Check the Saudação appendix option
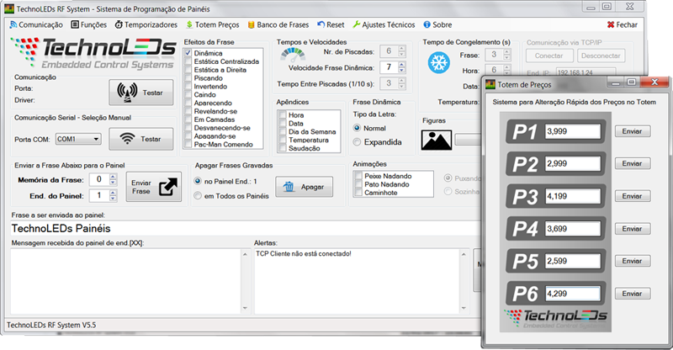The height and width of the screenshot is (350, 673). pos(283,148)
